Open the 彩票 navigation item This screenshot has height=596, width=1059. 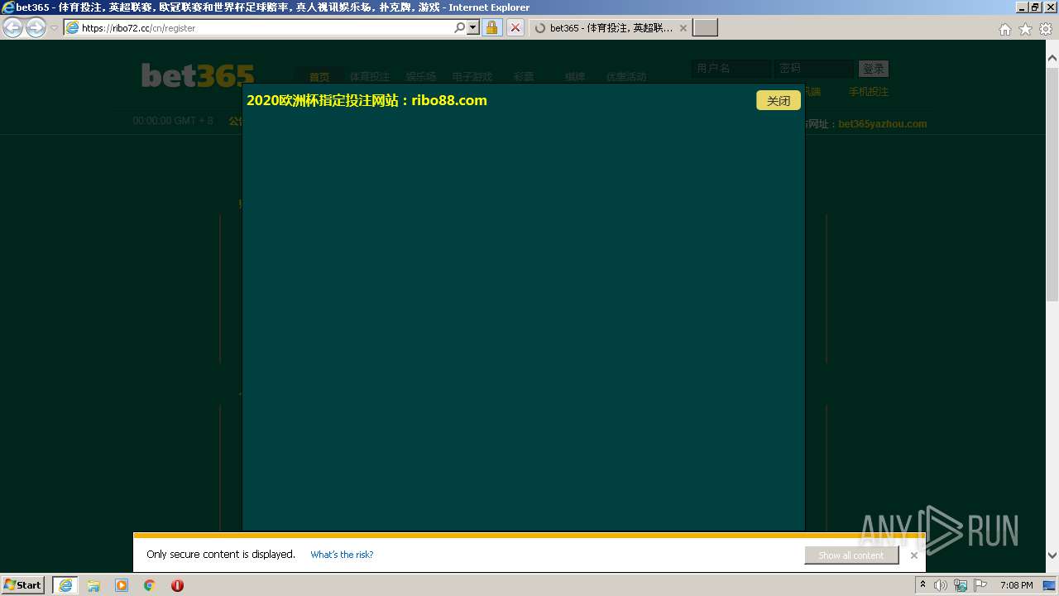pyautogui.click(x=524, y=76)
